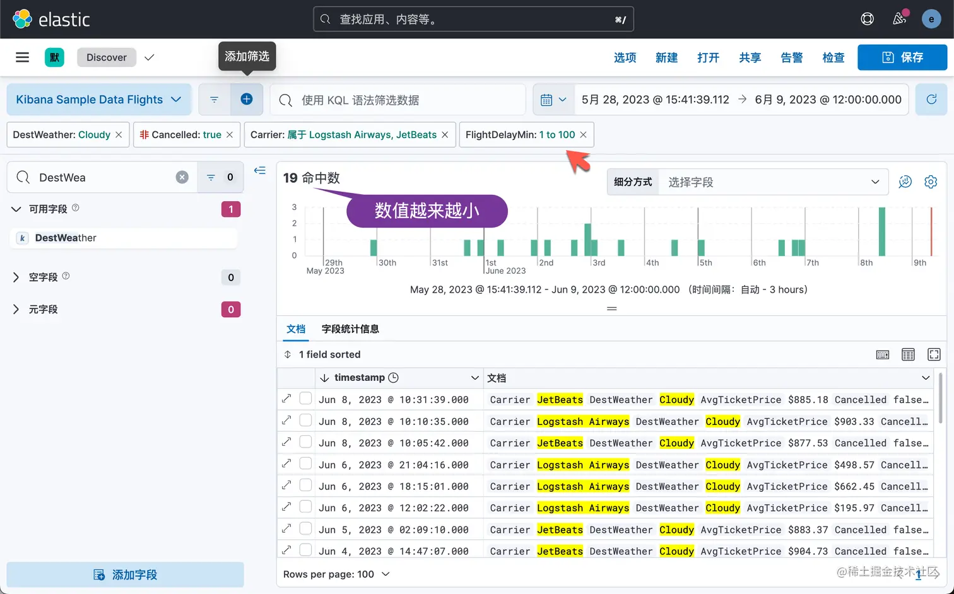
Task: Select the Jun 8 10:31:39 row checkbox
Action: [305, 399]
